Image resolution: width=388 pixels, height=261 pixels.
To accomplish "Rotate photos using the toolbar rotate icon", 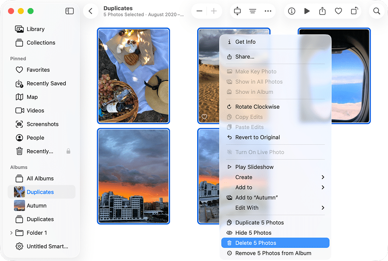I will coord(354,11).
